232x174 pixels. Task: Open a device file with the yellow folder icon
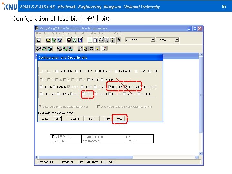pos(48,40)
